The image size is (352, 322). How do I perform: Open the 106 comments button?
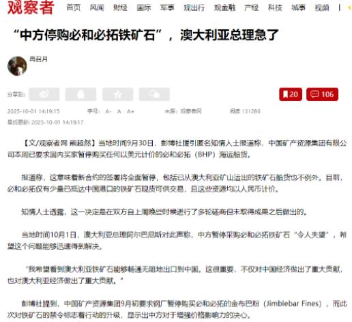click(x=322, y=94)
